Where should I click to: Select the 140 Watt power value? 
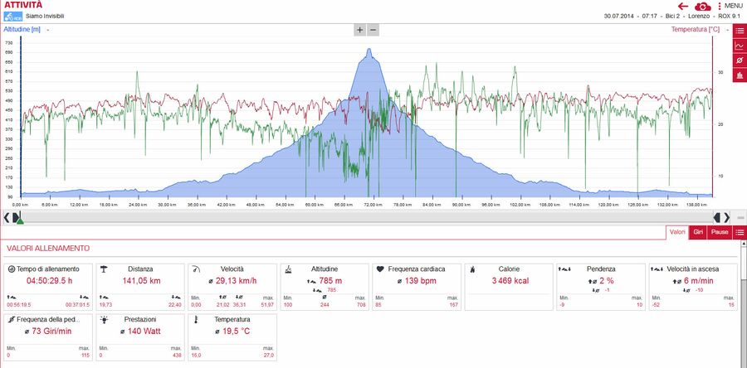(x=144, y=332)
